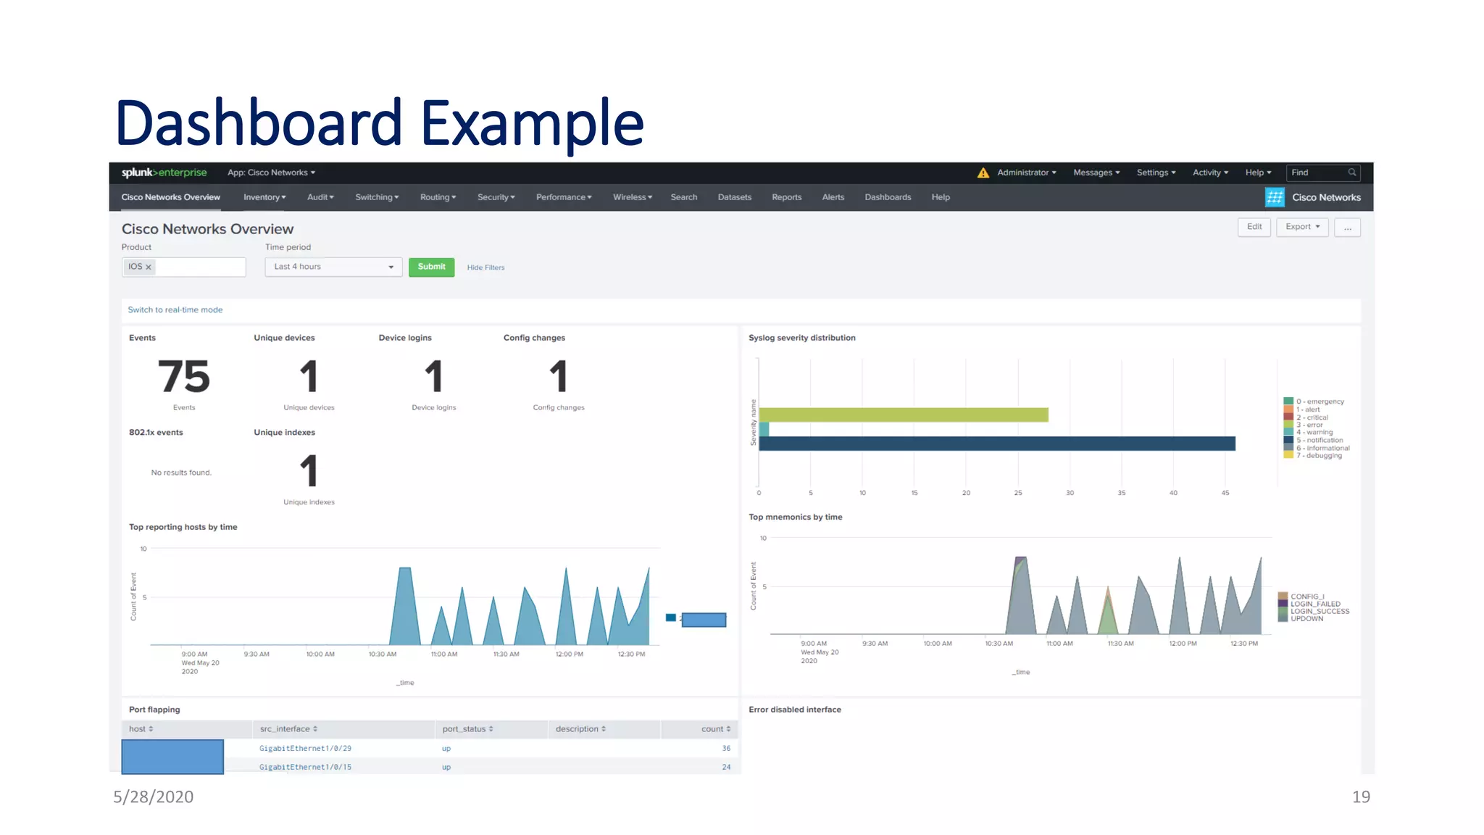Open the App: Cisco Networks selector
The height and width of the screenshot is (835, 1484).
click(271, 173)
